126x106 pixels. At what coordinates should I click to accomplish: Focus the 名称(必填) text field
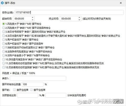pyautogui.click(x=69, y=12)
